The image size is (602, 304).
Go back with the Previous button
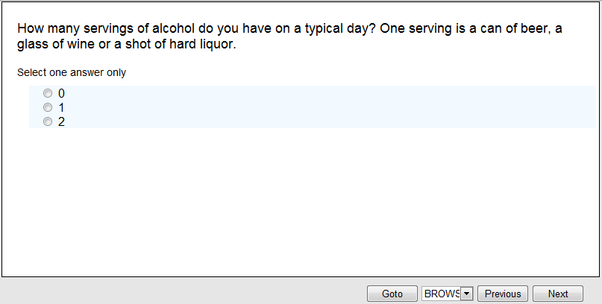(x=503, y=294)
